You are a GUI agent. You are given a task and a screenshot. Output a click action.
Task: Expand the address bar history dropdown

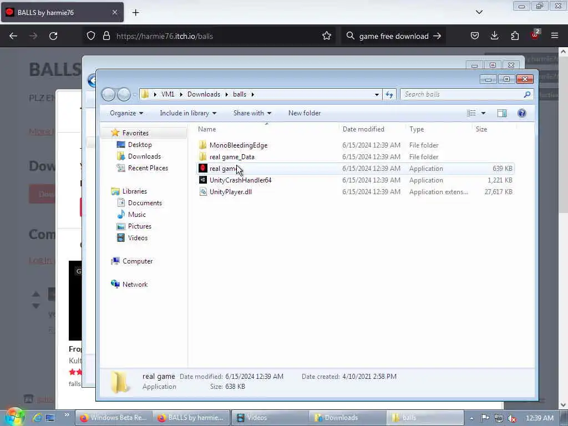pyautogui.click(x=377, y=94)
